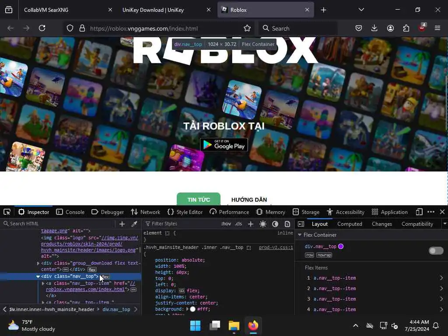Collapse the 3-pane inspector sidebar
Screen dimensions: 448x336
[x=301, y=224]
